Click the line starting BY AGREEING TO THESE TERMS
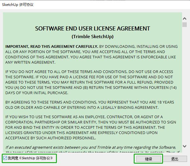The image size is (190, 166). coord(90,102)
